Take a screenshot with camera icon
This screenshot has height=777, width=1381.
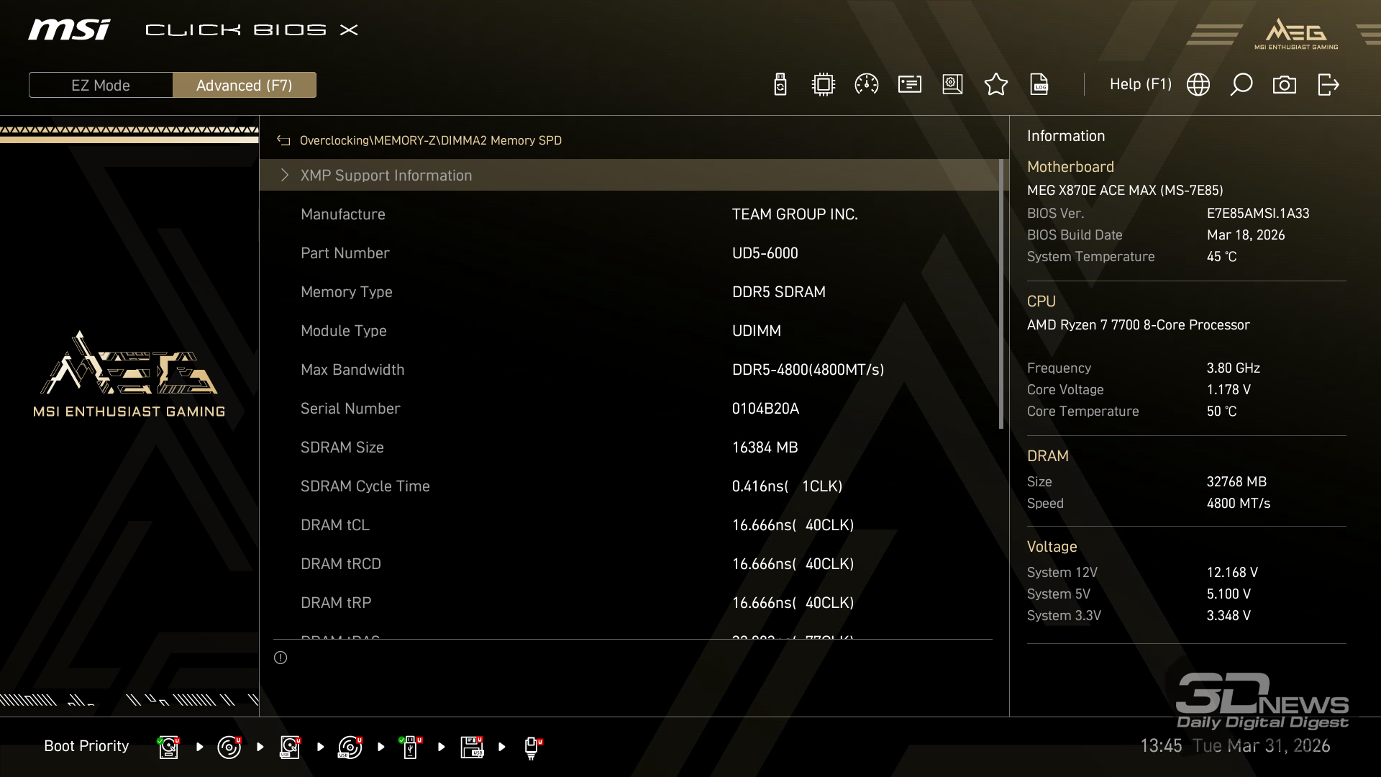click(x=1284, y=85)
